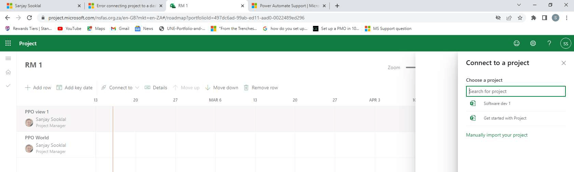Focus the Search for project field

pos(516,91)
